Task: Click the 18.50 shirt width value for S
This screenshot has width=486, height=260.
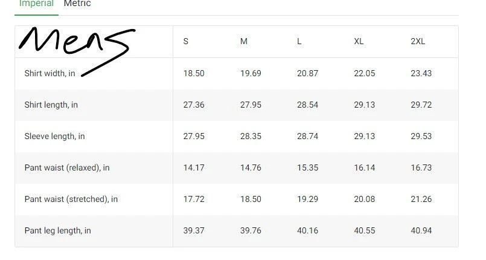Action: [x=194, y=73]
